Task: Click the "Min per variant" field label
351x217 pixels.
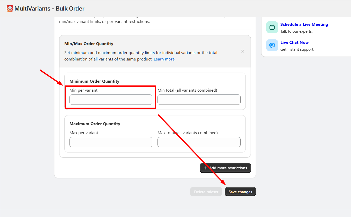Action: tap(84, 90)
